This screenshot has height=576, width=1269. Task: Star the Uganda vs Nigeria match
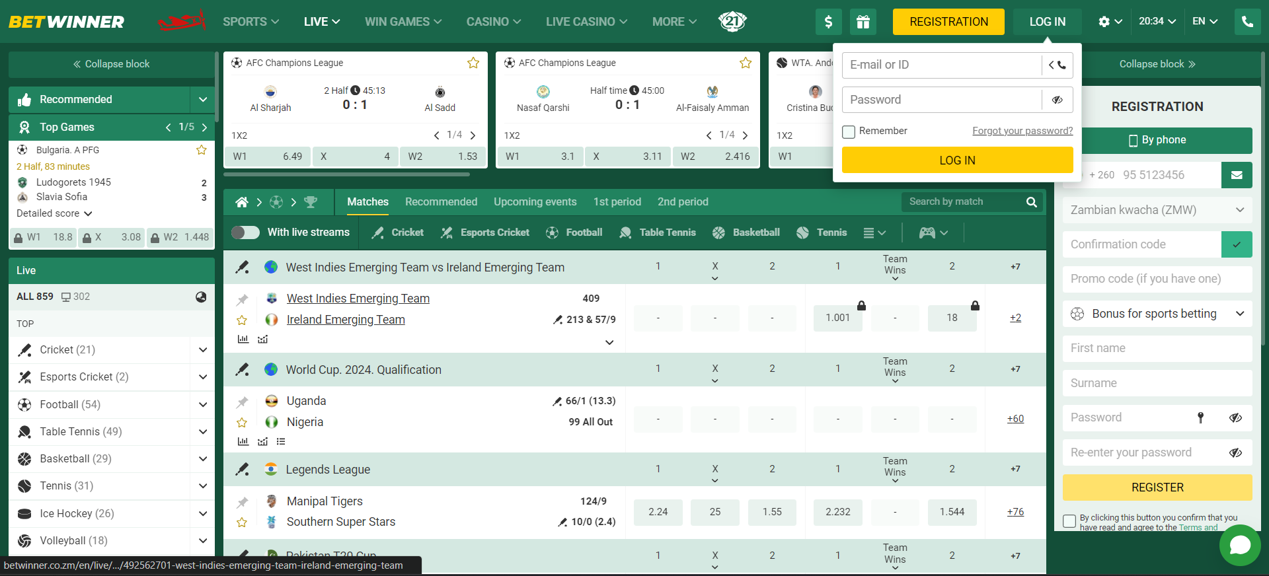pos(242,422)
